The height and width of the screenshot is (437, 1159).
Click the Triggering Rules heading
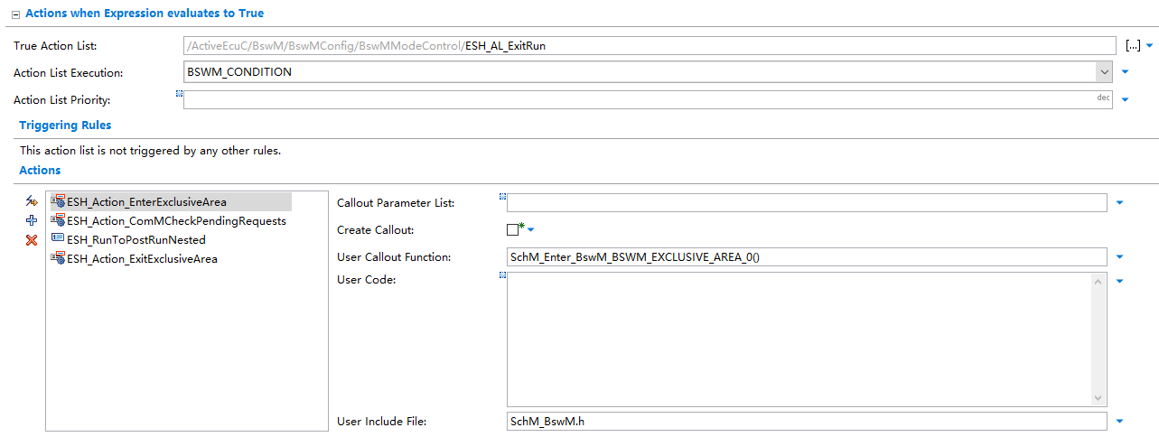(x=65, y=126)
